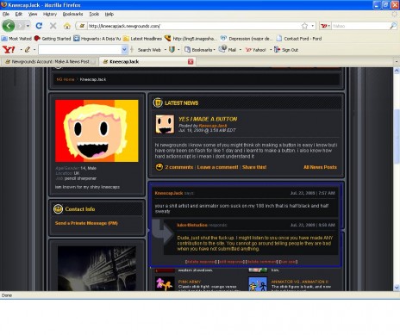This screenshot has height=335, width=400.
Task: Click the 2 comments link
Action: pos(179,167)
